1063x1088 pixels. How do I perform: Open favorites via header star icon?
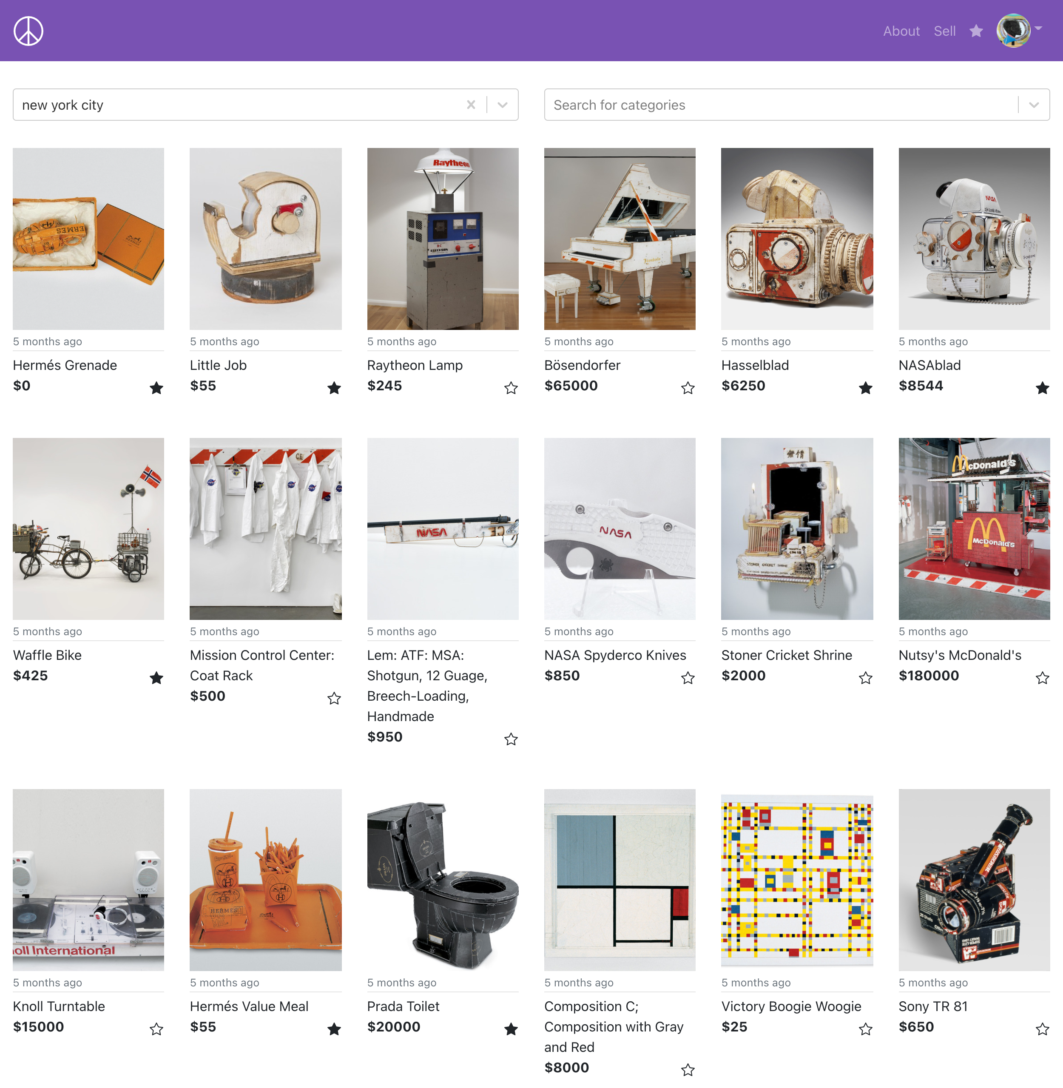[x=976, y=31]
